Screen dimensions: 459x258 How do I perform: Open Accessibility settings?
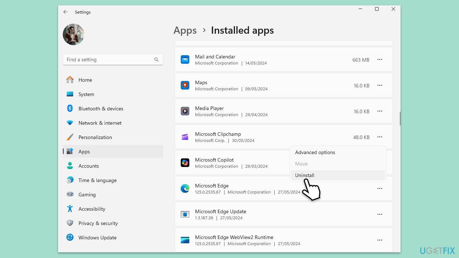tap(113, 209)
